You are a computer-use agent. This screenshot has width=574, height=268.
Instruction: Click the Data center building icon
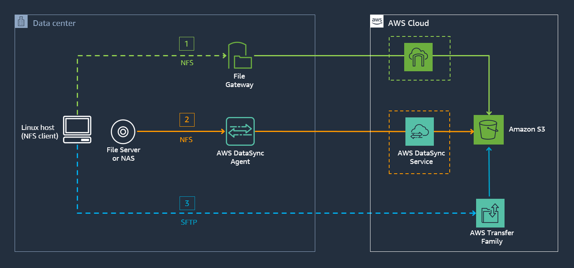coord(21,21)
